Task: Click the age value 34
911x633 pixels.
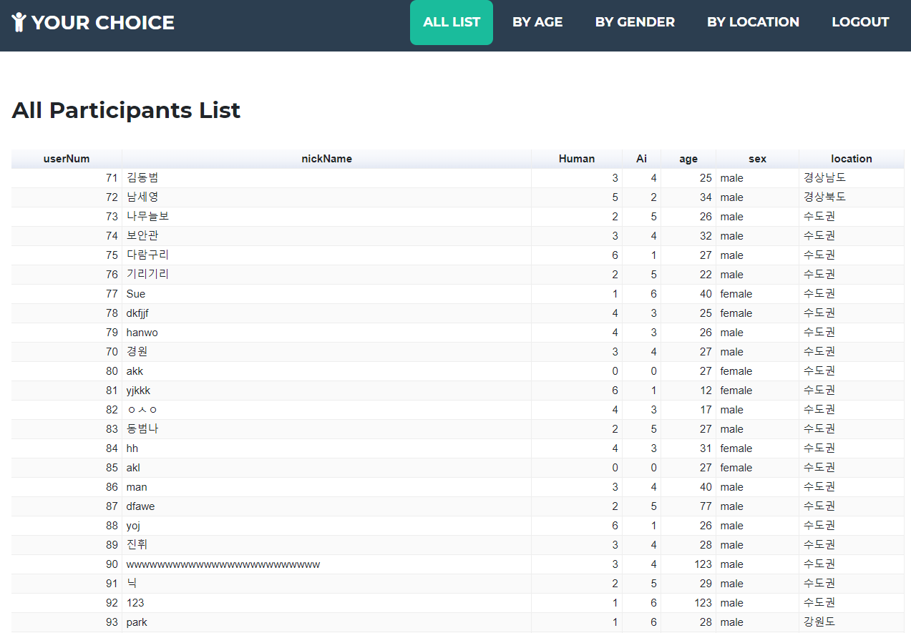Action: [x=706, y=197]
